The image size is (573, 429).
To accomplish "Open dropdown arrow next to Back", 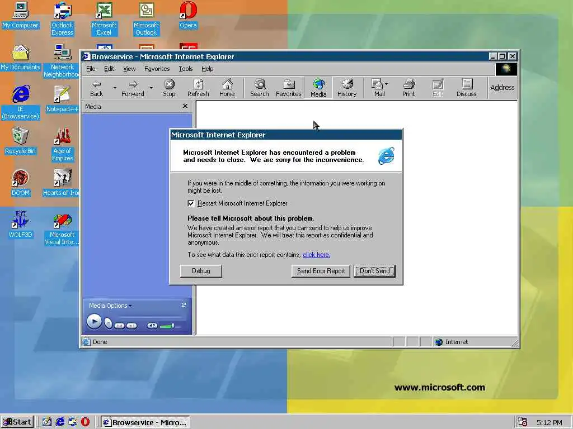I will click(114, 88).
